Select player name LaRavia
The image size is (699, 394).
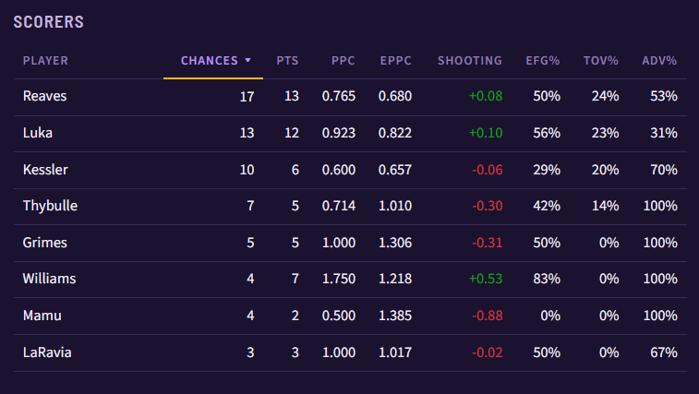pos(47,352)
